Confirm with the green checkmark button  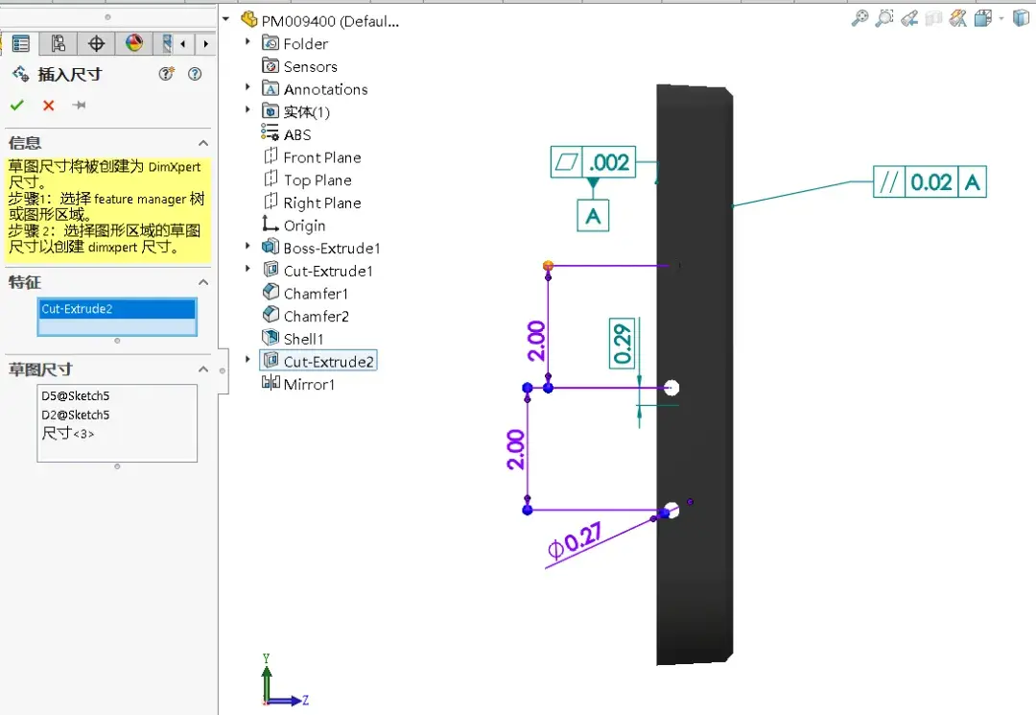pos(17,107)
